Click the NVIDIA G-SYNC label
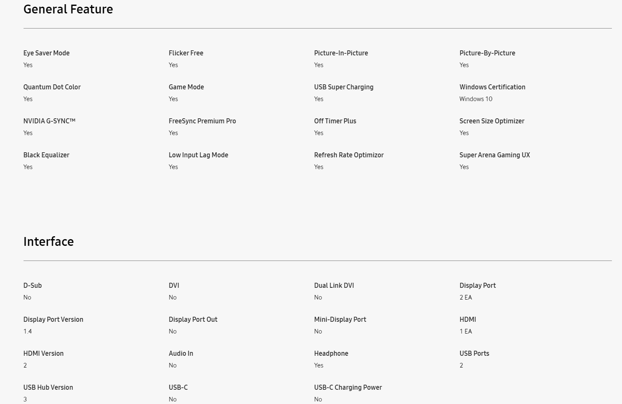Viewport: 622px width, 404px height. click(50, 121)
